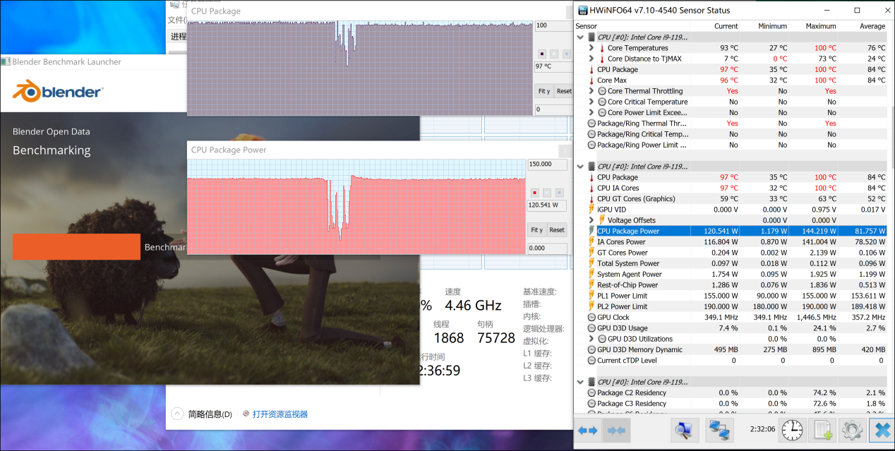The height and width of the screenshot is (451, 895).
Task: Pick the red color swatch in power graph
Action: [534, 192]
